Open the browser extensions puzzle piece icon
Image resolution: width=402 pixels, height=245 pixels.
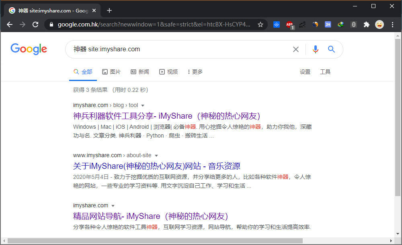coord(366,24)
